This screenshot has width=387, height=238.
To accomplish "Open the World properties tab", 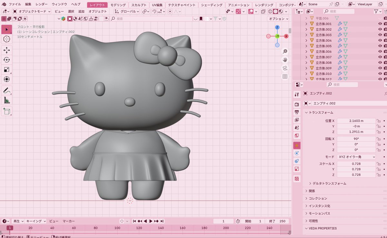I will [x=297, y=136].
